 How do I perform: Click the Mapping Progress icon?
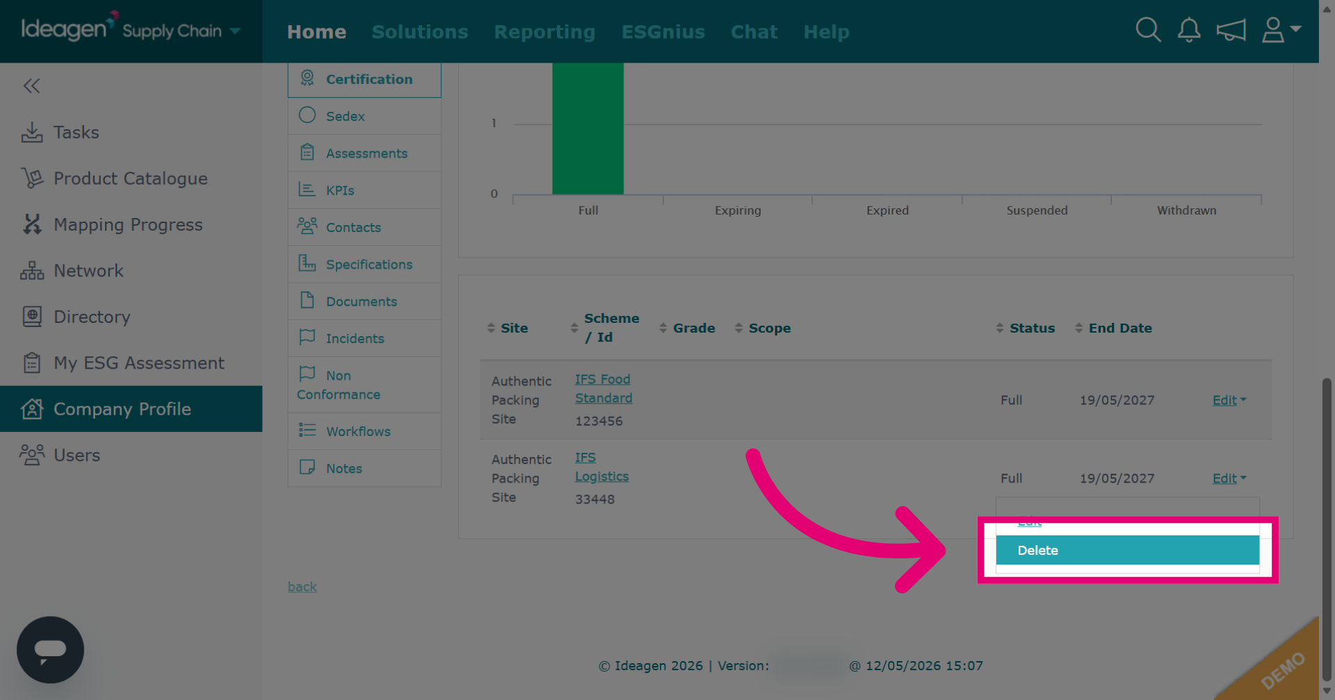pyautogui.click(x=32, y=224)
